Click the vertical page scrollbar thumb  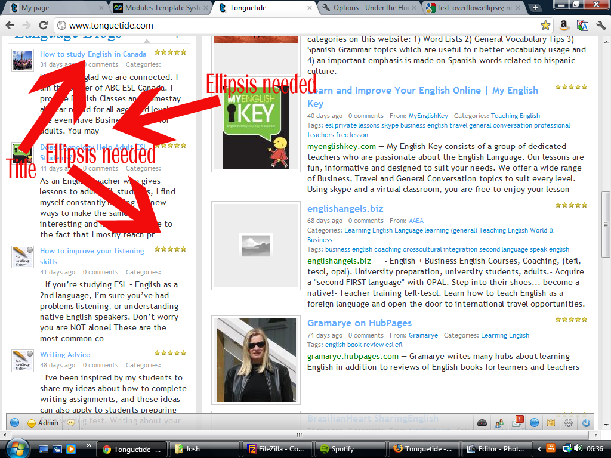(606, 224)
